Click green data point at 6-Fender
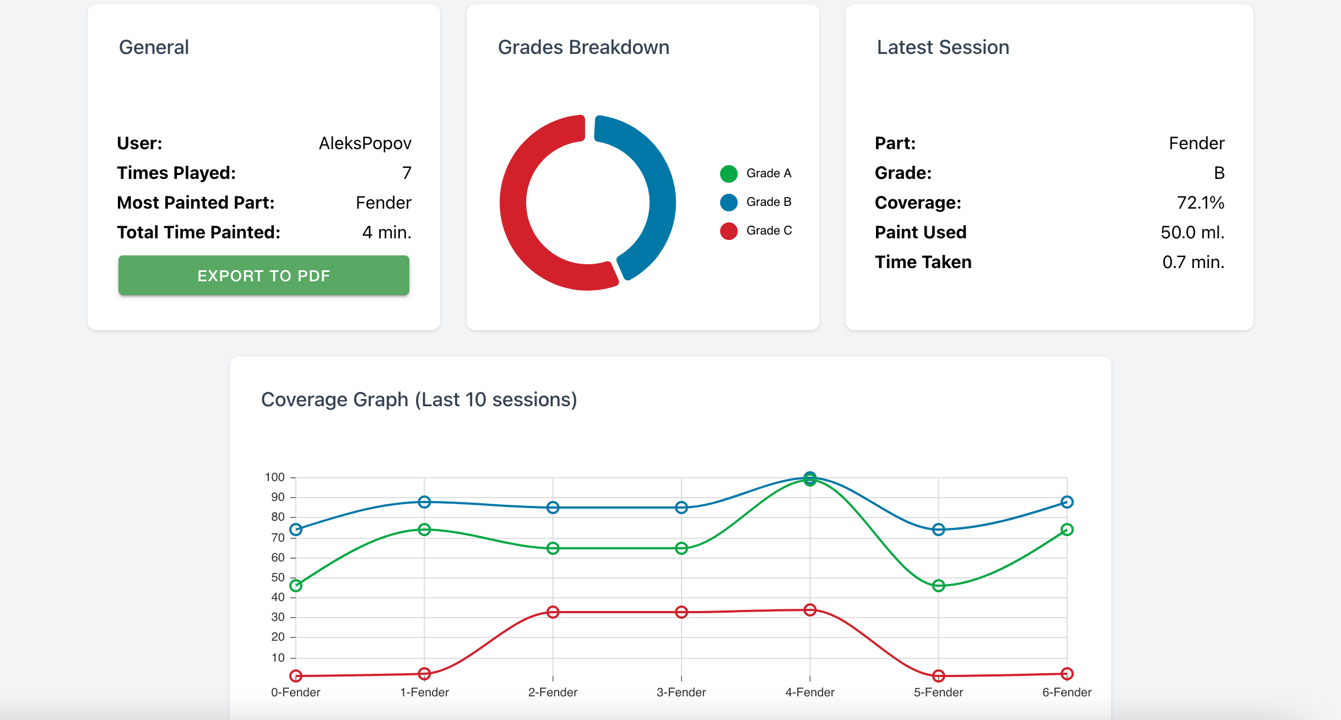Image resolution: width=1341 pixels, height=720 pixels. (1067, 530)
